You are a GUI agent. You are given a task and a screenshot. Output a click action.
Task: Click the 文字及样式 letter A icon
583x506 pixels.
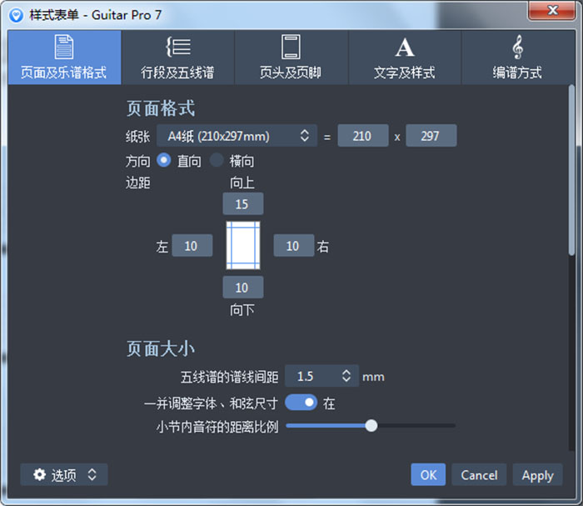tap(404, 47)
